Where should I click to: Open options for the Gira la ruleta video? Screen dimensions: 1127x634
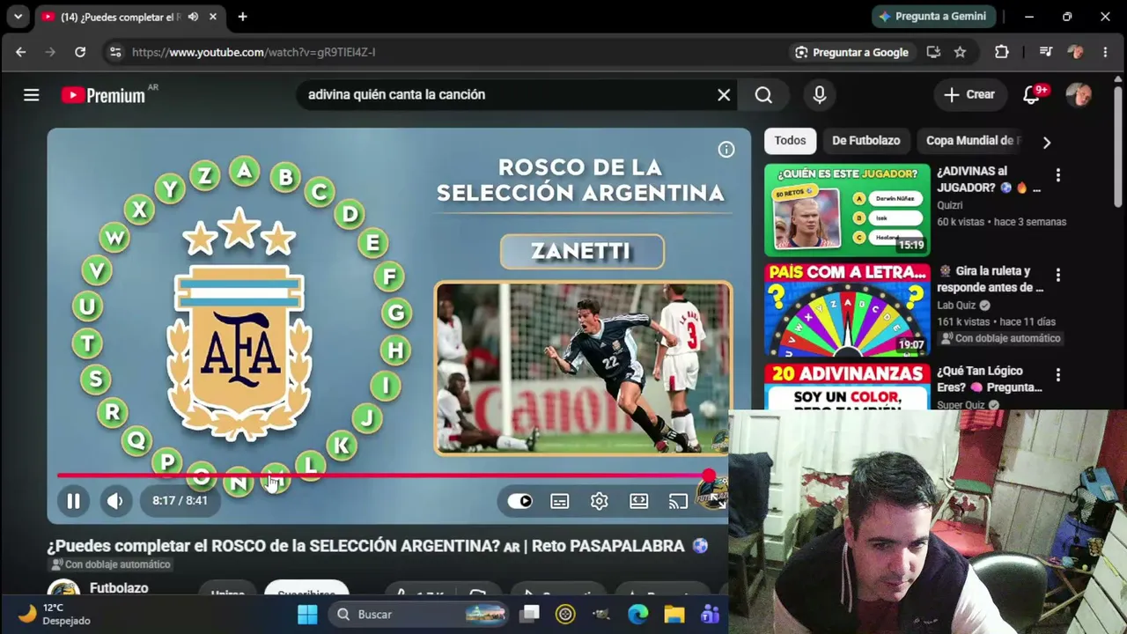click(x=1058, y=275)
